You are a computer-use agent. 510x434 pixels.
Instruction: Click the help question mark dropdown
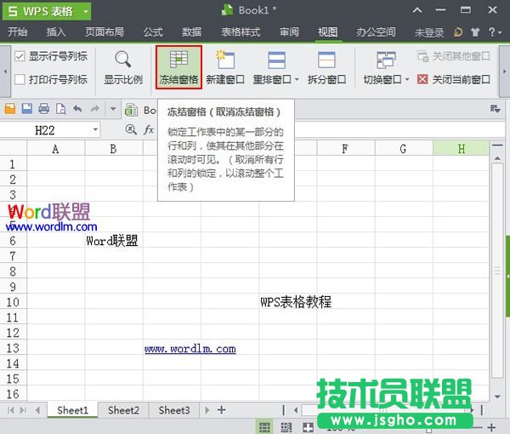pyautogui.click(x=496, y=31)
